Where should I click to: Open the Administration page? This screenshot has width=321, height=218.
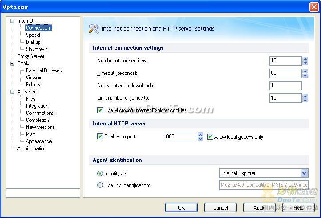click(32, 148)
